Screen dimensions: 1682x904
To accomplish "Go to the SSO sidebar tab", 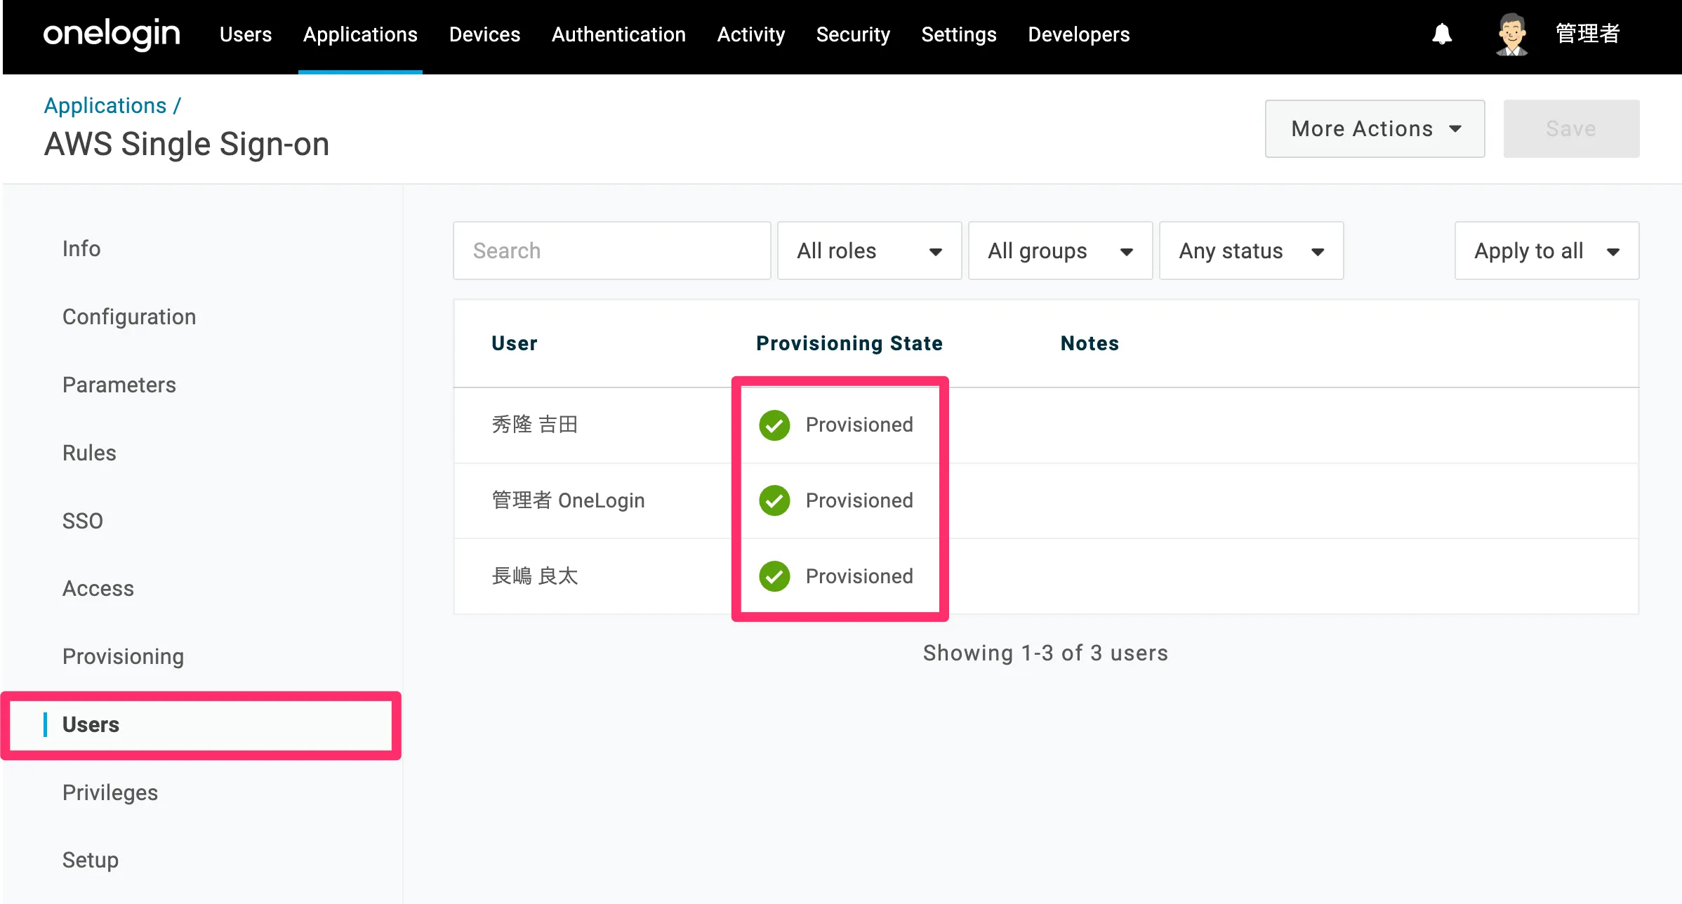I will pos(83,521).
